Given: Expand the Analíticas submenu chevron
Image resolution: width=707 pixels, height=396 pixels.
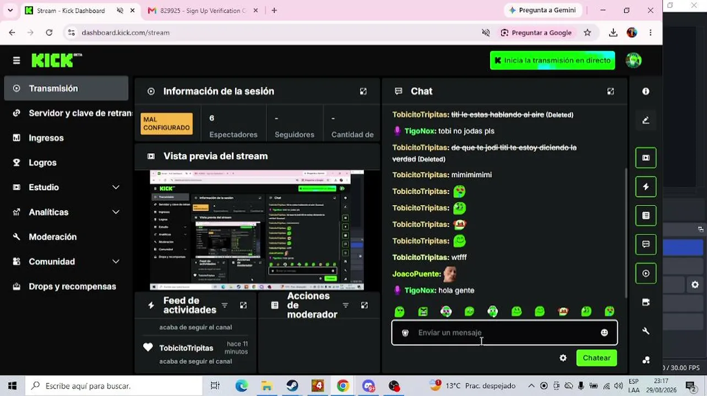Looking at the screenshot, I should (x=116, y=212).
